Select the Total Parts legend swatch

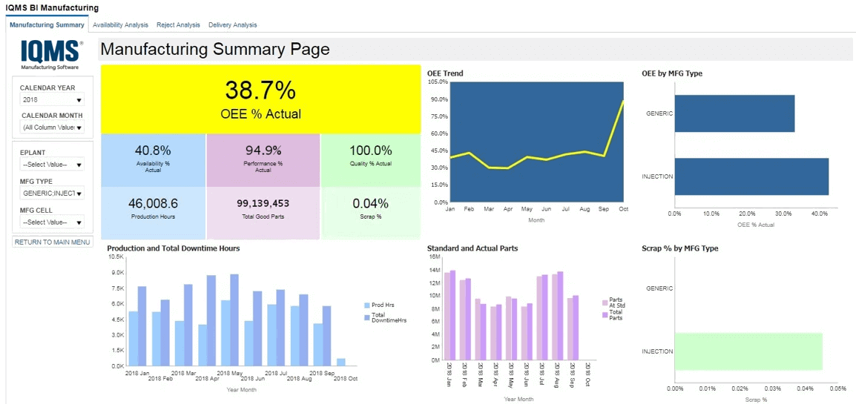[605, 315]
